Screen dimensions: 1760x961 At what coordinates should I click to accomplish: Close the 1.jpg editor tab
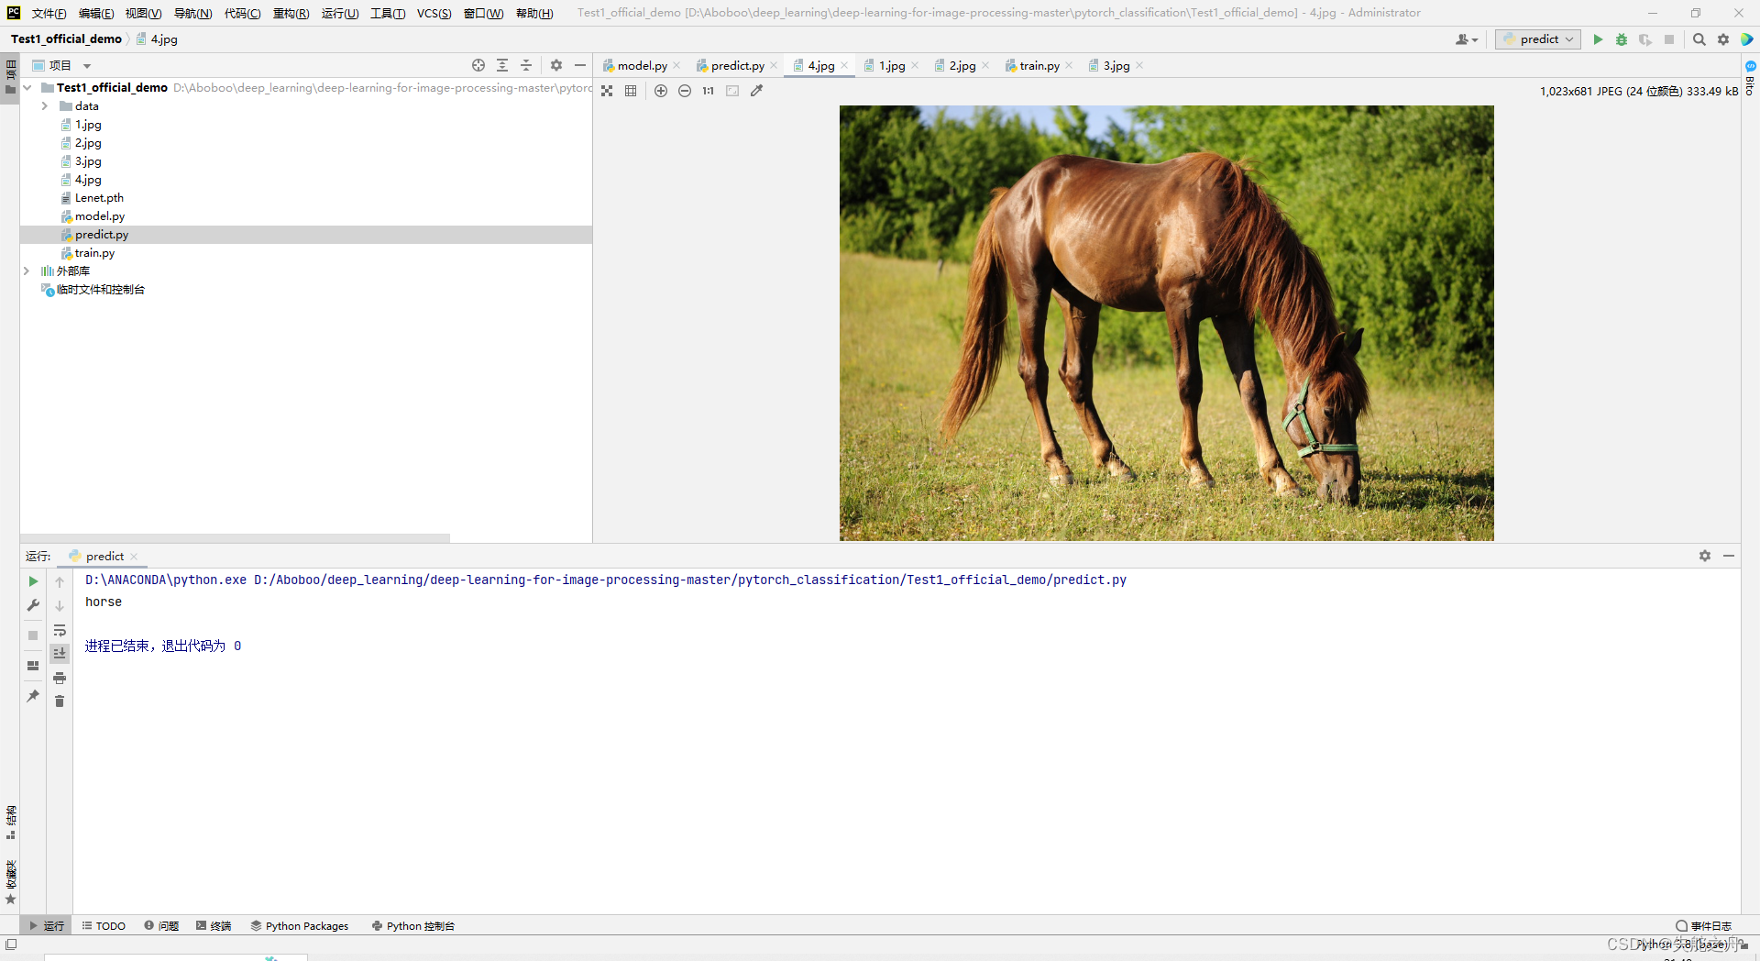point(915,66)
